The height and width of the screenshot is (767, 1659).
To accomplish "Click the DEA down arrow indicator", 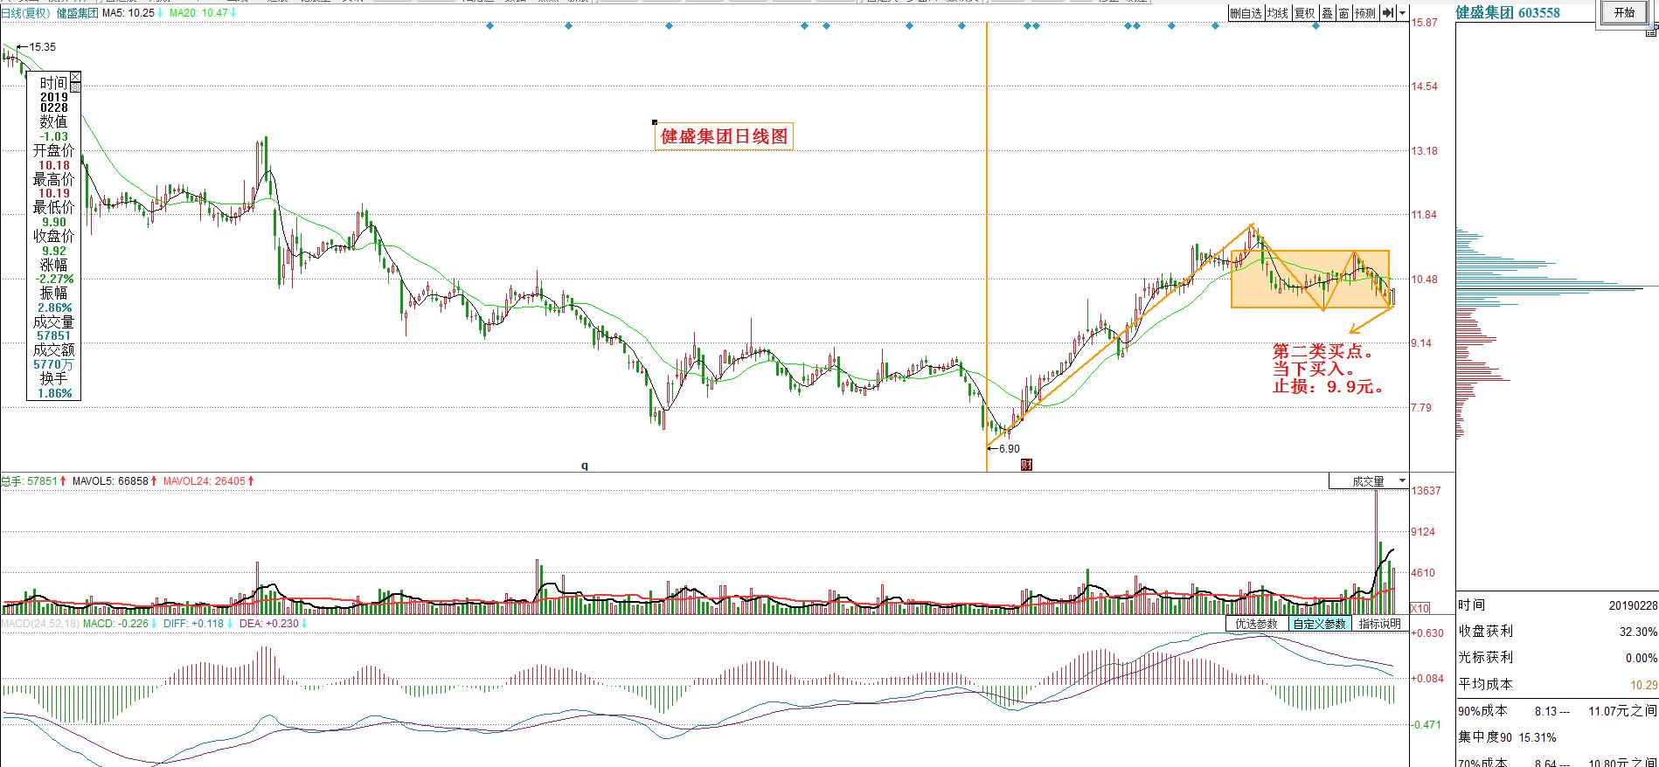I will (x=303, y=624).
